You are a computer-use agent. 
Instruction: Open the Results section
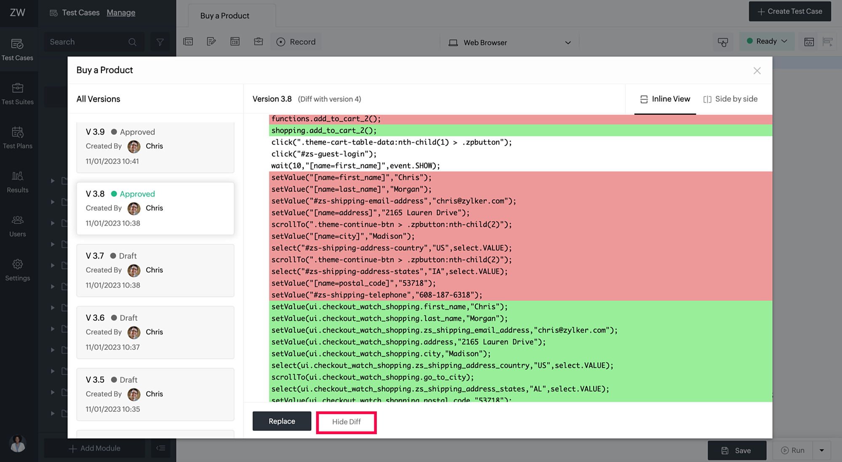pyautogui.click(x=17, y=182)
